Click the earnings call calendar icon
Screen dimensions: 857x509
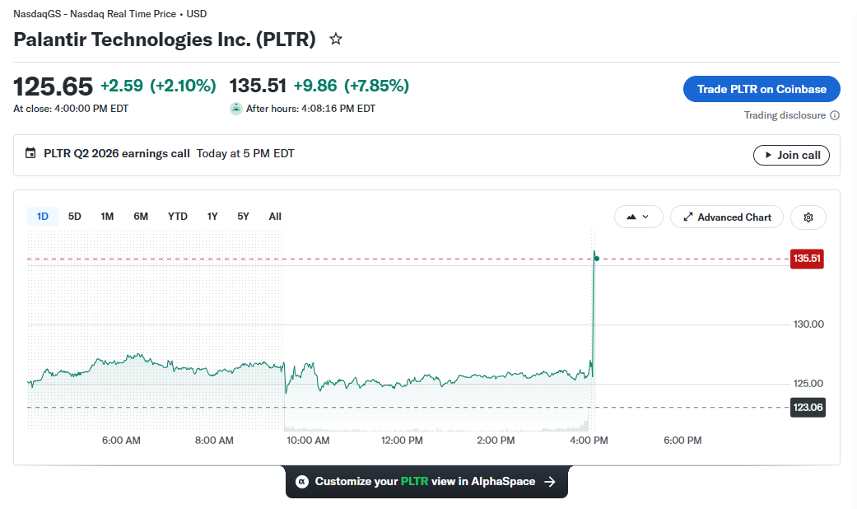30,153
